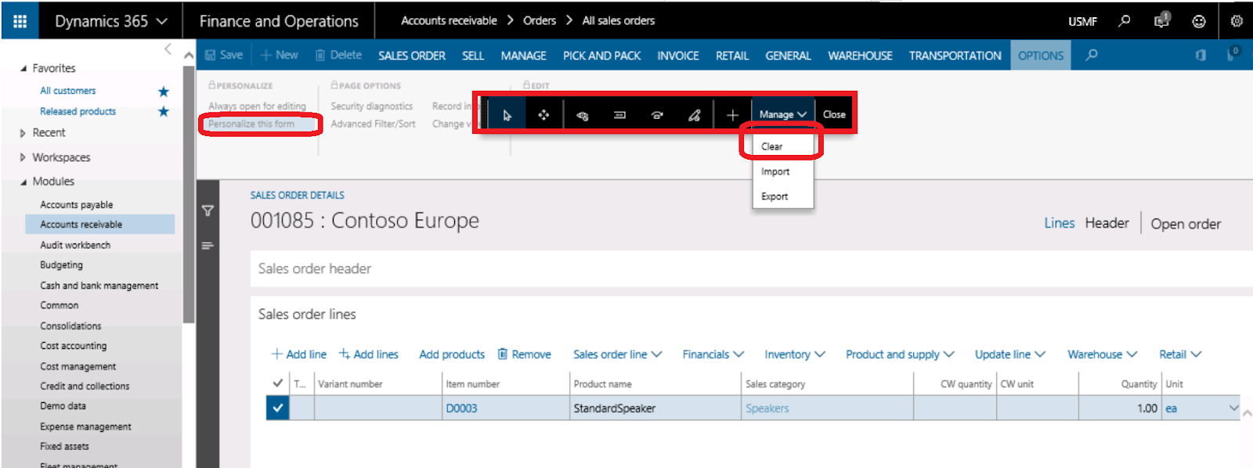The width and height of the screenshot is (1253, 468).
Task: Click Accounts receivable breadcrumb
Action: click(x=449, y=20)
